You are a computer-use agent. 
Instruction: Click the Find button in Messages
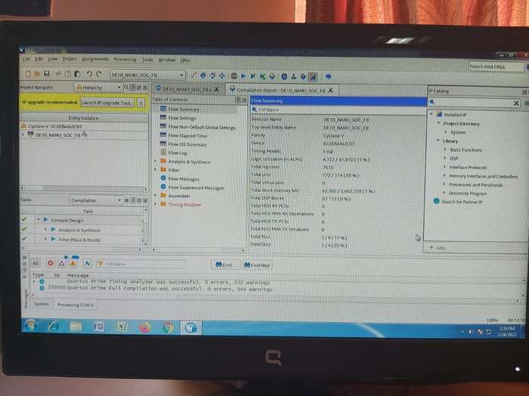pos(224,265)
